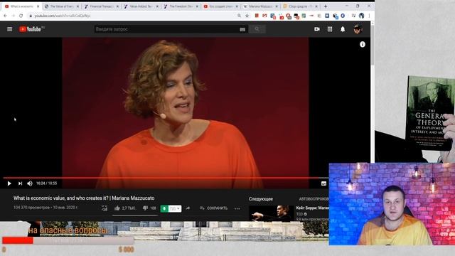Switch to the Mariana Mazzucato Wikipedia tab
This screenshot has height=256, width=455.
tap(260, 6)
